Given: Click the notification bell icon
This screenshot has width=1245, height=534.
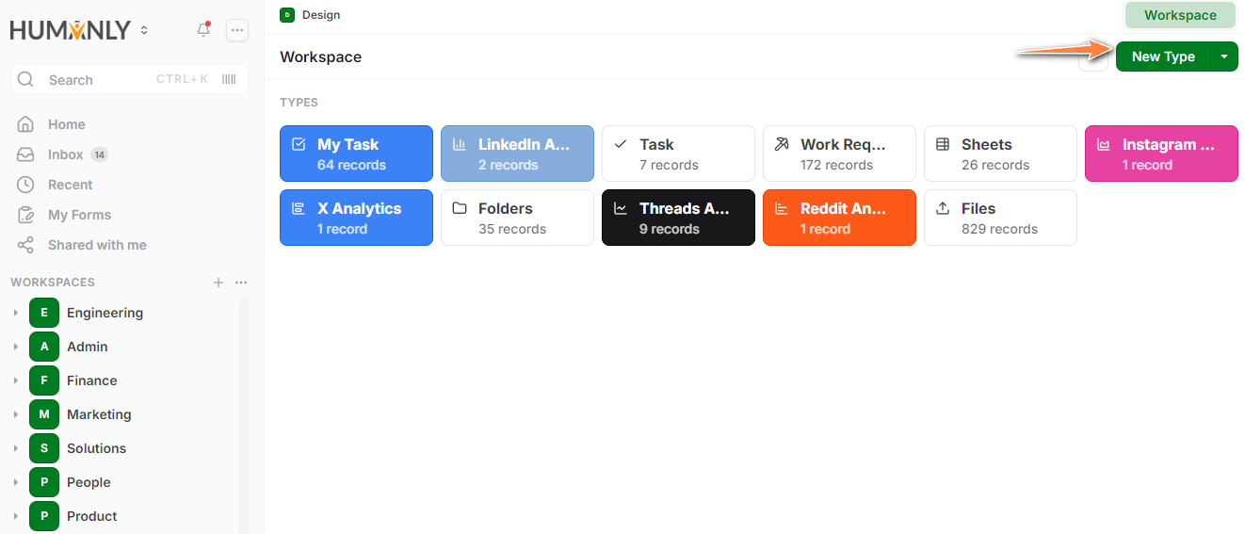Looking at the screenshot, I should (x=203, y=30).
